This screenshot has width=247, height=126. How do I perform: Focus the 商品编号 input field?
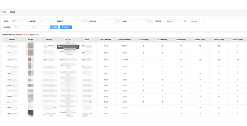click(74, 21)
